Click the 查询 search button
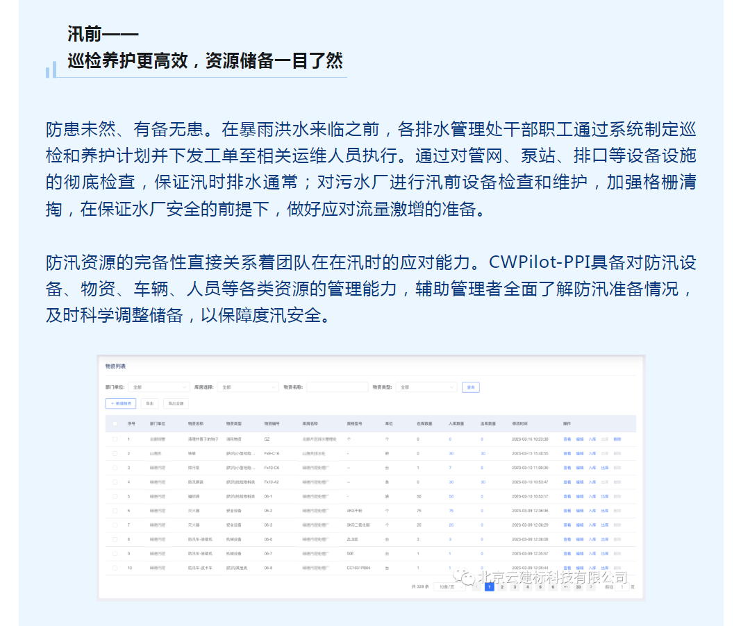Screen dimensions: 741x626 coord(471,387)
